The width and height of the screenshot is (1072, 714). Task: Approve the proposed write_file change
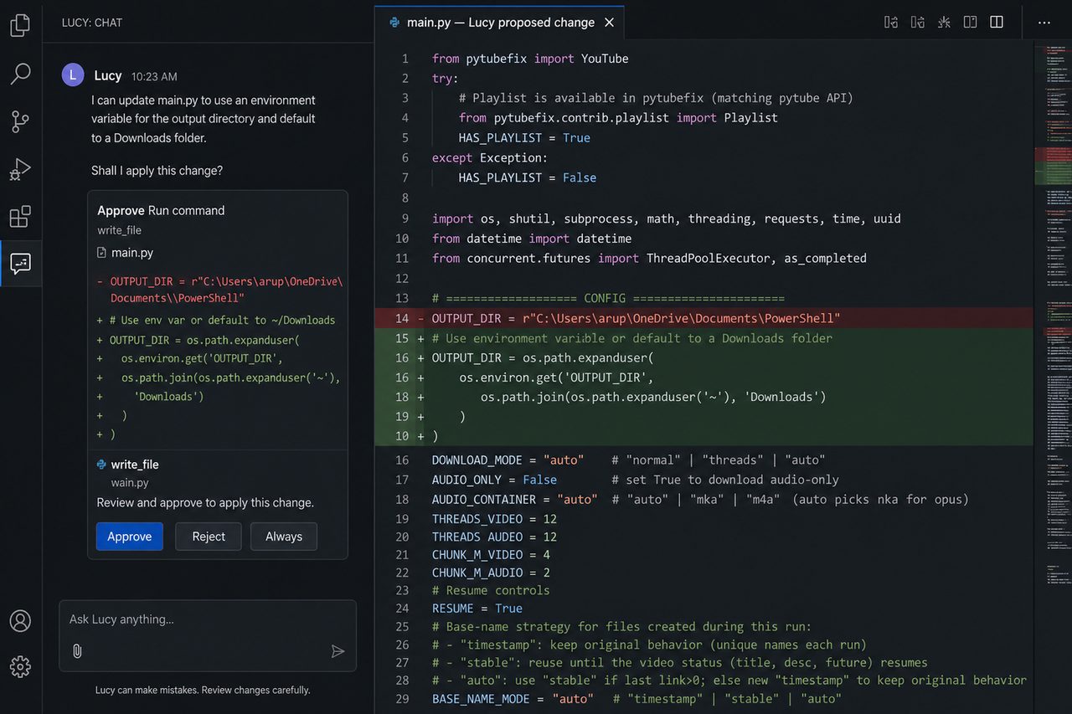(130, 537)
